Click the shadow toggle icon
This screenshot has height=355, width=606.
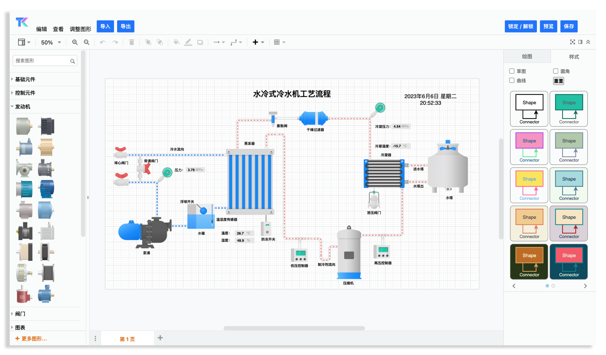[200, 42]
